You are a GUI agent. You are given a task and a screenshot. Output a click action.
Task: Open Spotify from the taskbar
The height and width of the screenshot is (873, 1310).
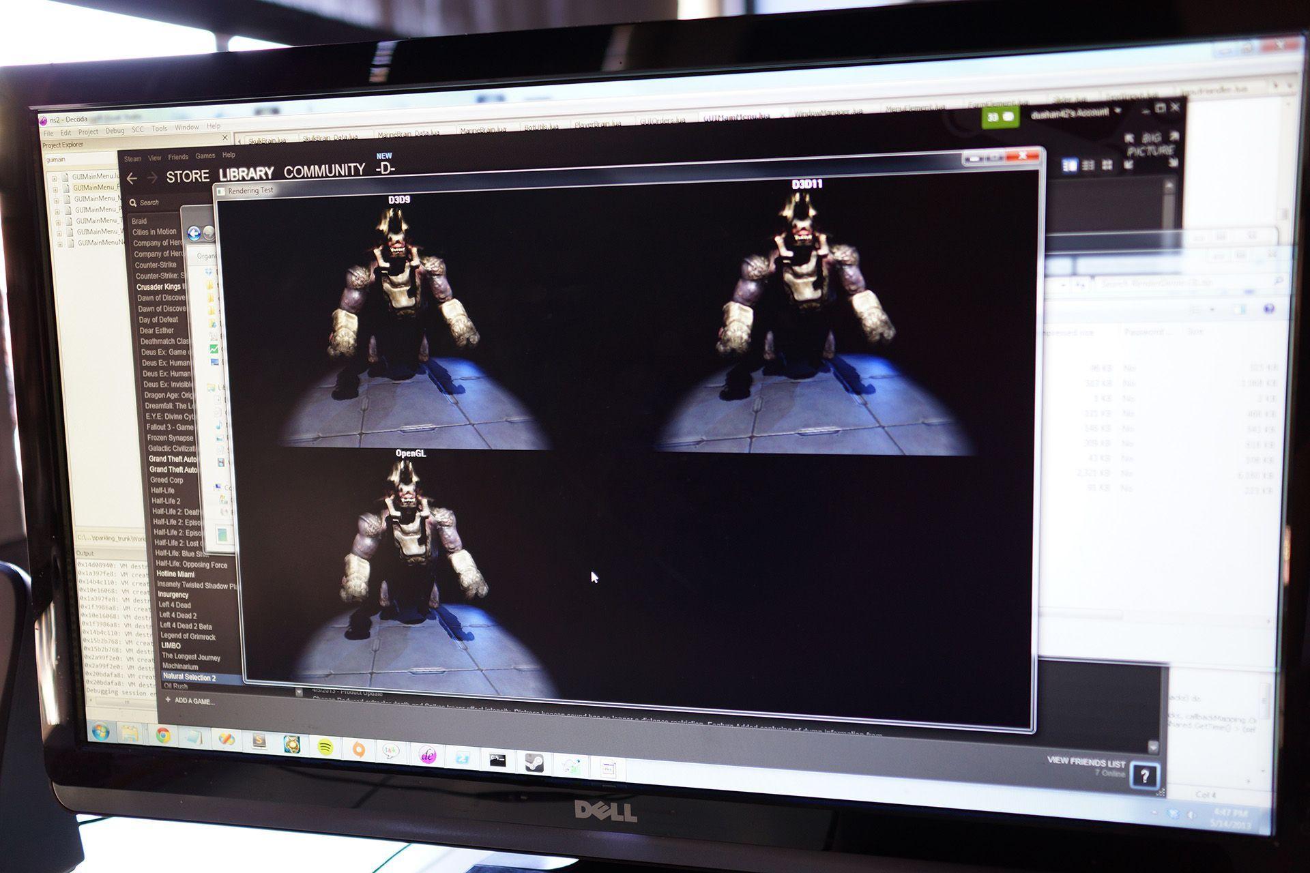325,748
